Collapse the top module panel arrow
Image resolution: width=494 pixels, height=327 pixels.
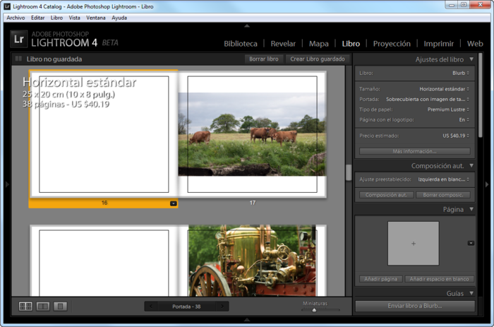tap(247, 26)
